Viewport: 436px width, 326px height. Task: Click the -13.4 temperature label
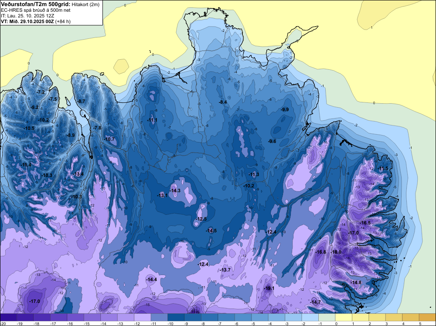coord(78,174)
